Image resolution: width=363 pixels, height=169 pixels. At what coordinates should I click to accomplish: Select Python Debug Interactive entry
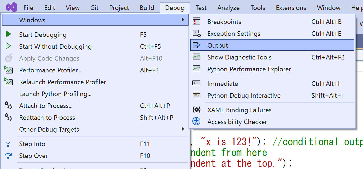(x=272, y=95)
